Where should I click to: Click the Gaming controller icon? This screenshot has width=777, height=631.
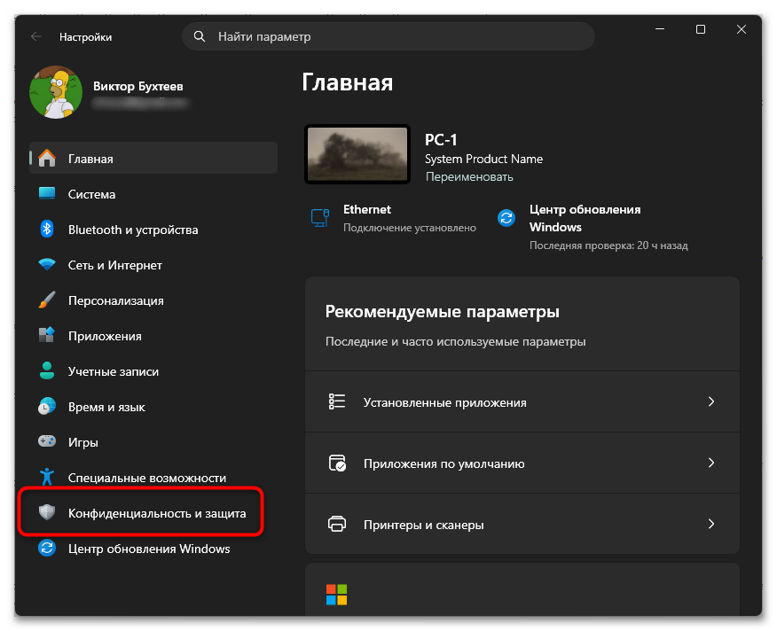pyautogui.click(x=47, y=441)
